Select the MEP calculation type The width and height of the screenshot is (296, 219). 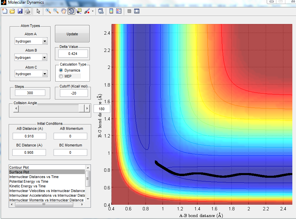[61, 76]
